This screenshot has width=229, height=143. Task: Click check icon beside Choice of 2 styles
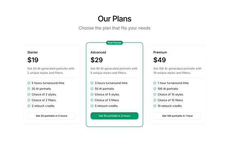(x=29, y=94)
